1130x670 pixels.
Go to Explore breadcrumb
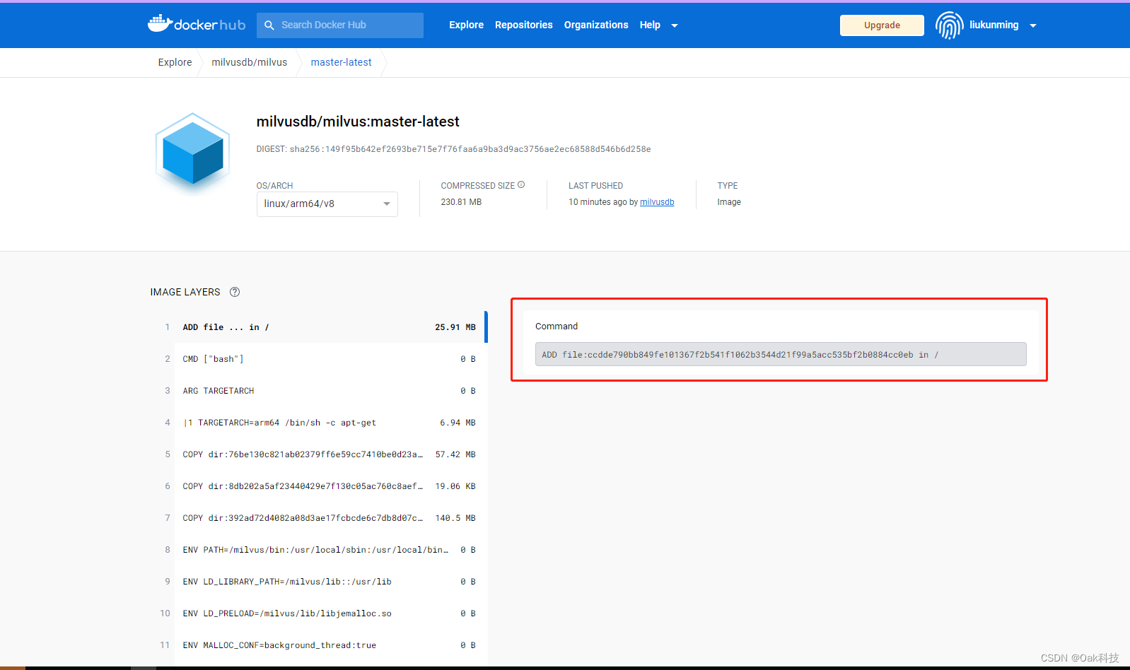(175, 62)
